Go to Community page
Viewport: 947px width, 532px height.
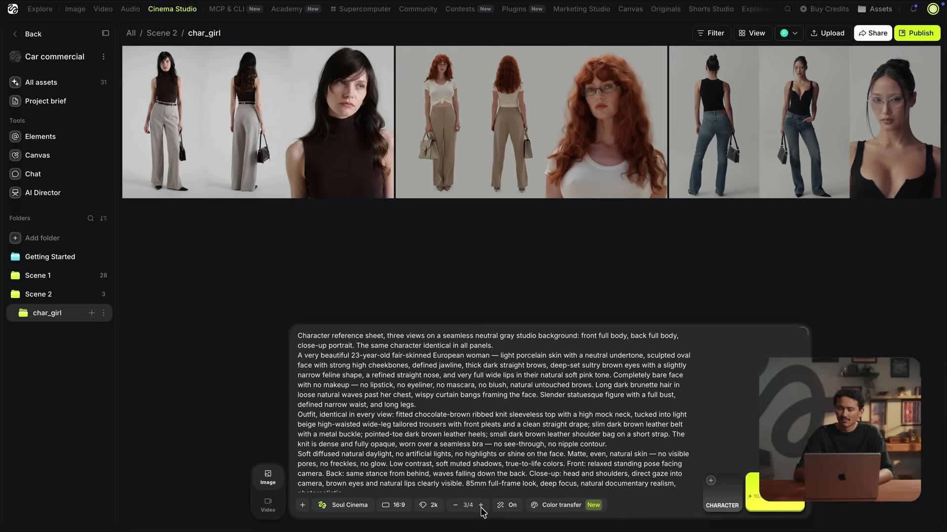[418, 9]
